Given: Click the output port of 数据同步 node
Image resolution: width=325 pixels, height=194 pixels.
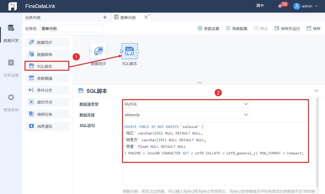Looking at the screenshot, I should tap(106, 51).
